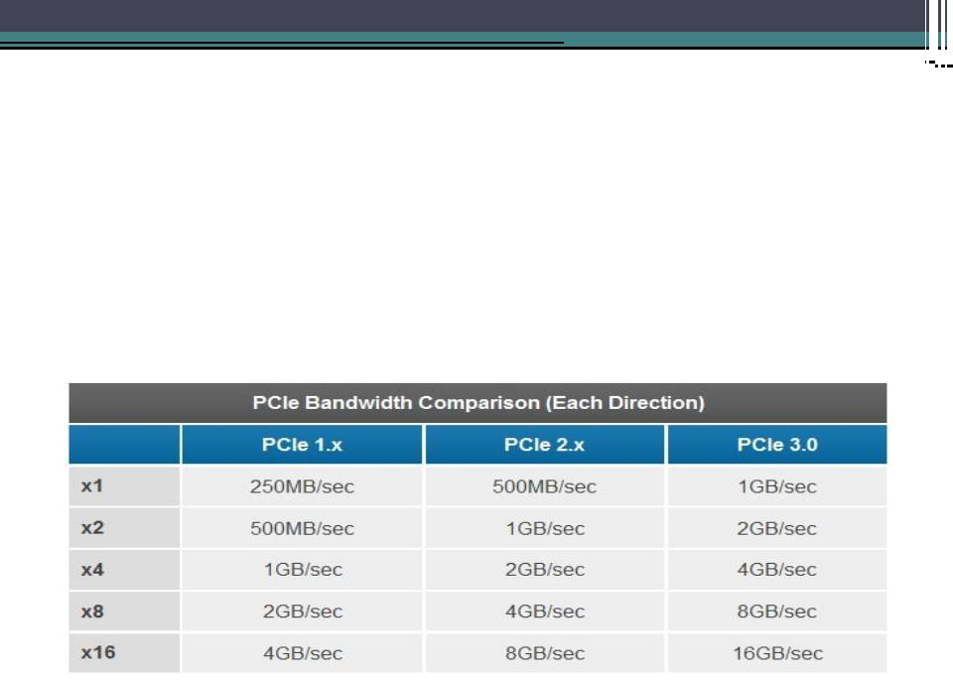Select '8GB/sec' in the x16 row

[x=545, y=653]
